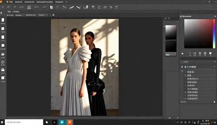Click the underlined document icon in toolbar
The width and height of the screenshot is (217, 125).
(29, 7)
